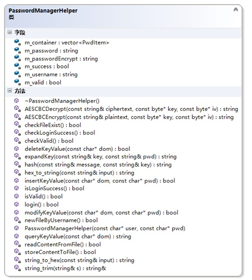Select hex_to_string(const string& input) method
Image resolution: width=252 pixels, height=280 pixels.
click(79, 173)
